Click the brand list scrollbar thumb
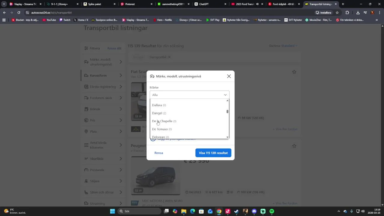 (227, 111)
